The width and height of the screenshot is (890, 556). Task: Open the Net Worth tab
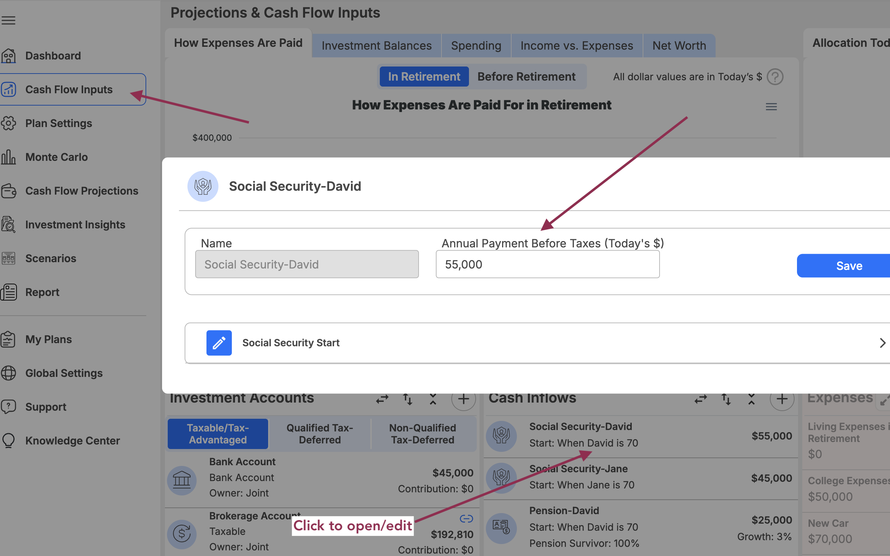tap(679, 45)
